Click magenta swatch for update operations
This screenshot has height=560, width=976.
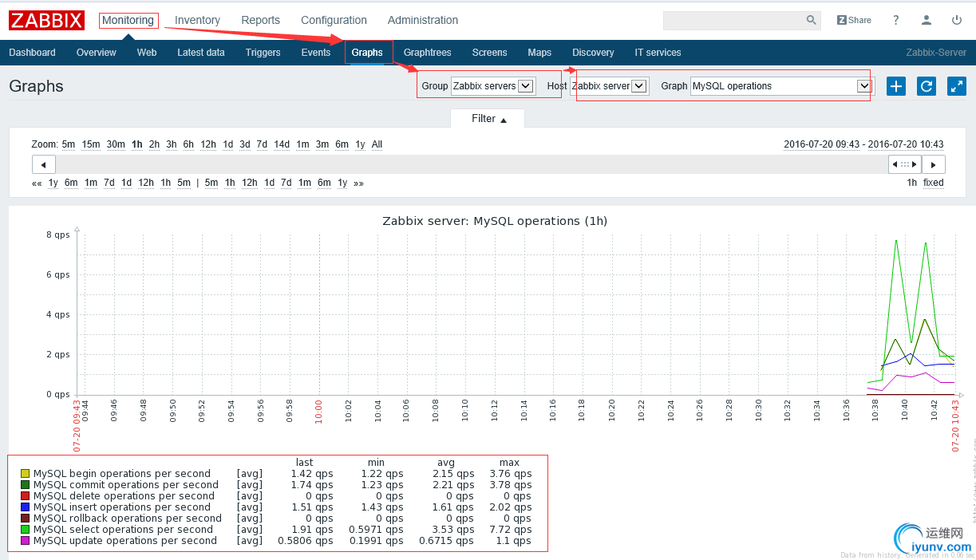pyautogui.click(x=25, y=541)
